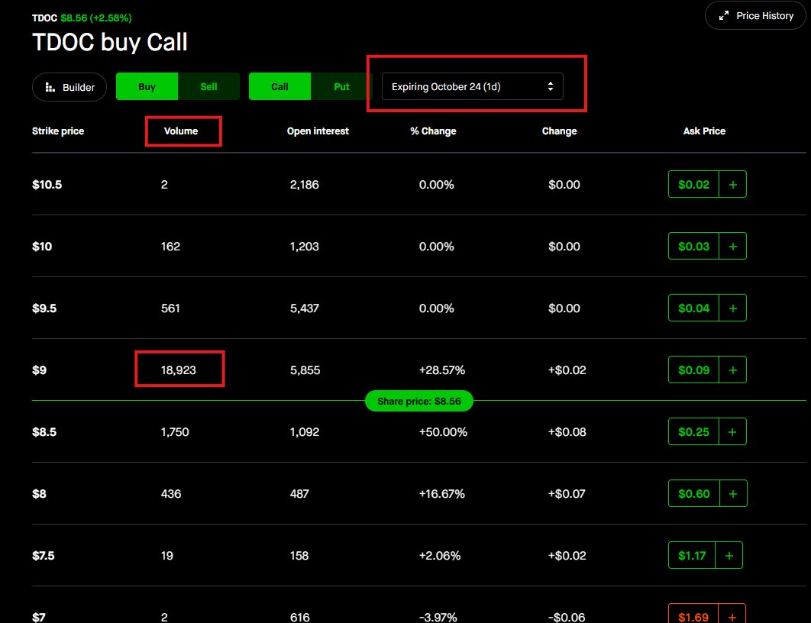Click the 2,186 open interest value
Image resolution: width=811 pixels, height=623 pixels.
(305, 185)
